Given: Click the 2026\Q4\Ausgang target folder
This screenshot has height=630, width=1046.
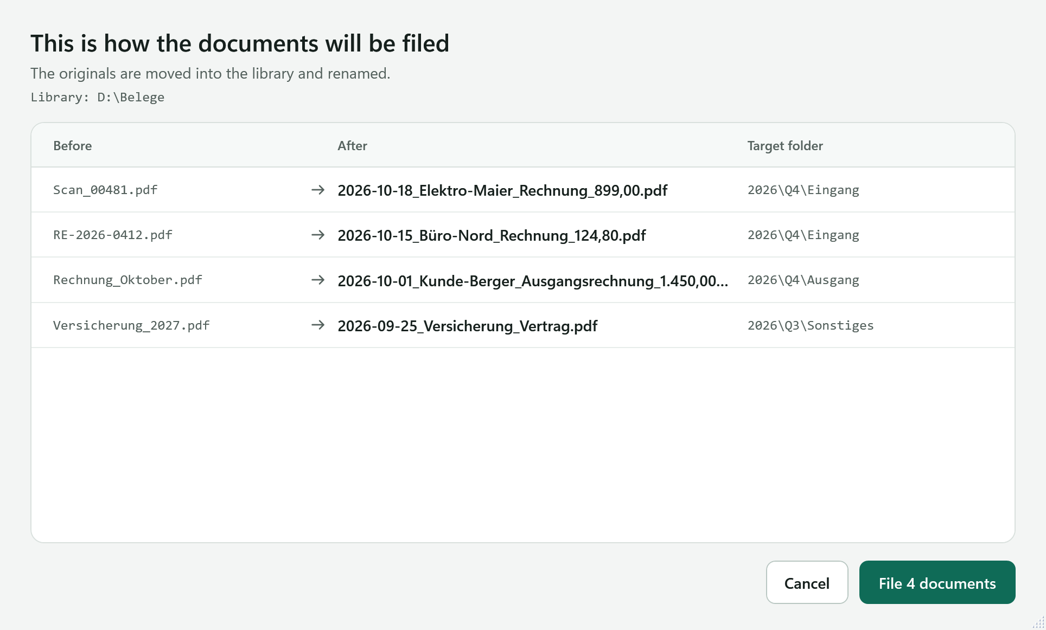Looking at the screenshot, I should (803, 280).
